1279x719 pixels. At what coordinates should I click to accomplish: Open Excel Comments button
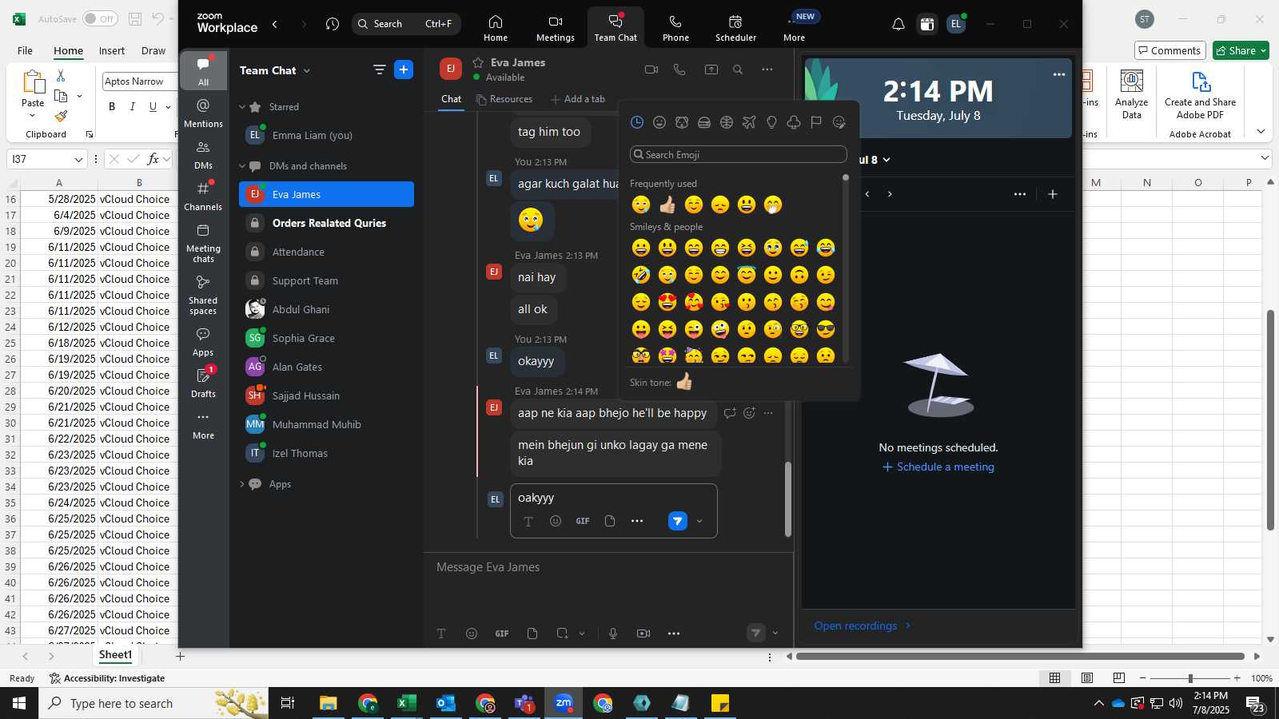pyautogui.click(x=1169, y=50)
